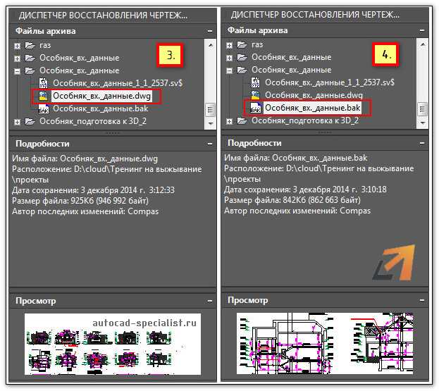Click the section preview thumbnail in right panel
This screenshot has width=439, height=391.
325,343
